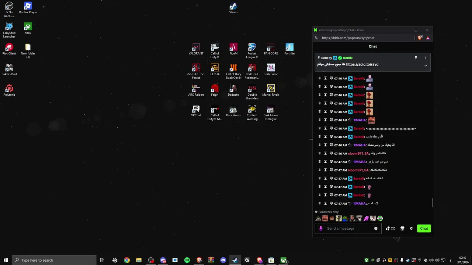
Task: Click the Send a message input field
Action: click(348, 229)
